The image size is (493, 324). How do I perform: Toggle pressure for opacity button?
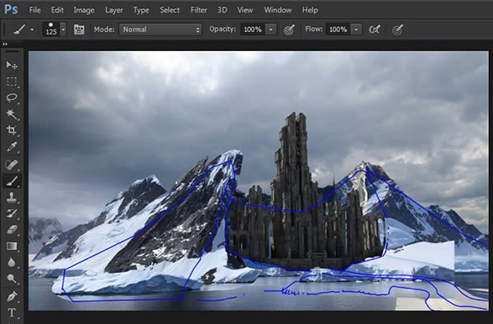(x=289, y=30)
